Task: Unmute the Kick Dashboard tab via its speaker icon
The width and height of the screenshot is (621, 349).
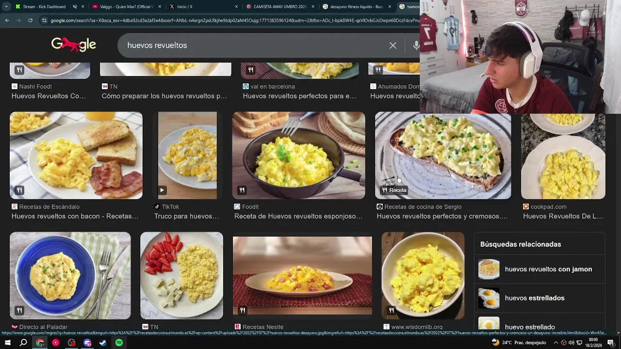Action: 75,7
